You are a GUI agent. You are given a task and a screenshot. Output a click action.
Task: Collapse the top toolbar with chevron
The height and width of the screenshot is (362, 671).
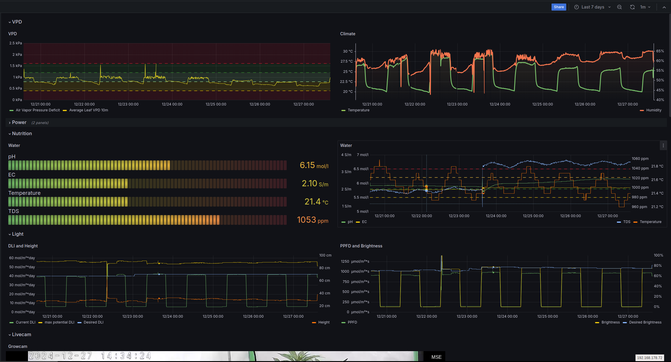(x=664, y=7)
